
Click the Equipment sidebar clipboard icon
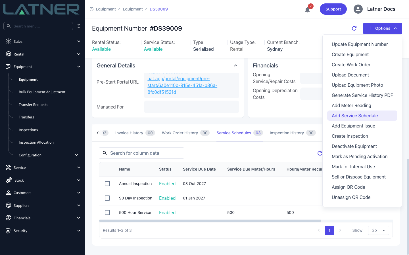pos(8,67)
